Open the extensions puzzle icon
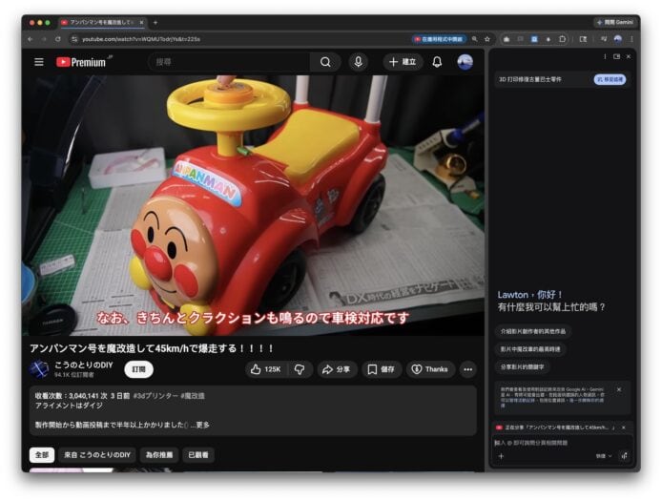The height and width of the screenshot is (501, 662). pos(562,39)
